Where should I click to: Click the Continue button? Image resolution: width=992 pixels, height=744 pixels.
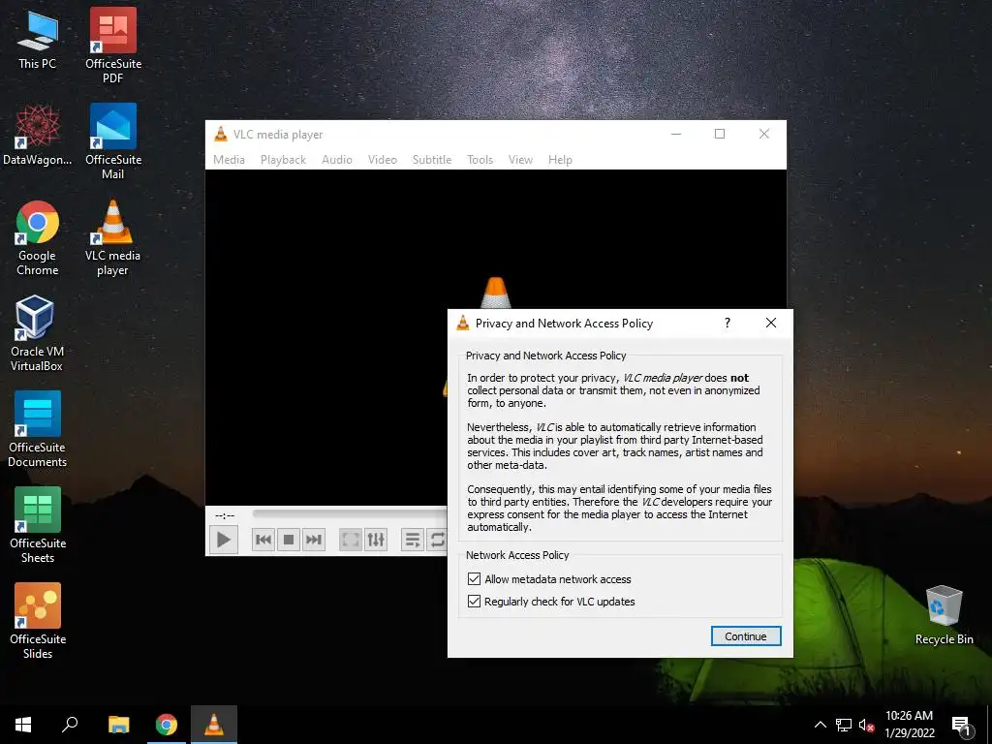pyautogui.click(x=746, y=636)
